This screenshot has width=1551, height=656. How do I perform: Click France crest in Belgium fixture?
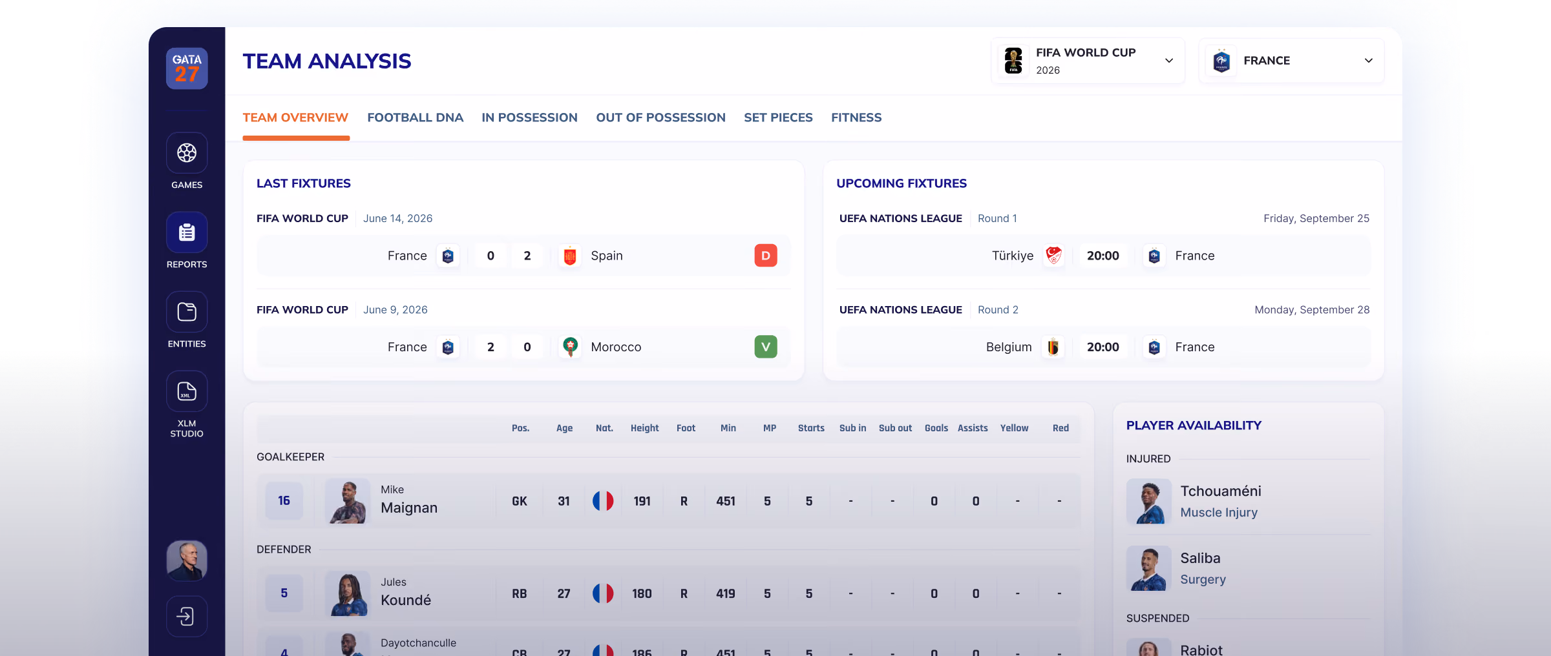coord(1154,347)
